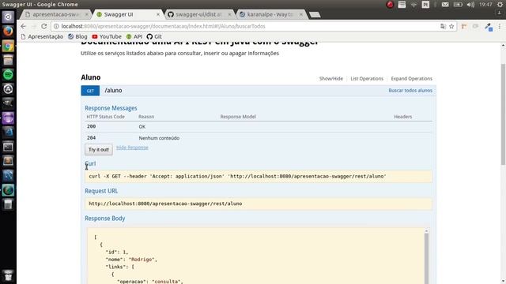Open the Spotify launcher icon

pyautogui.click(x=8, y=75)
